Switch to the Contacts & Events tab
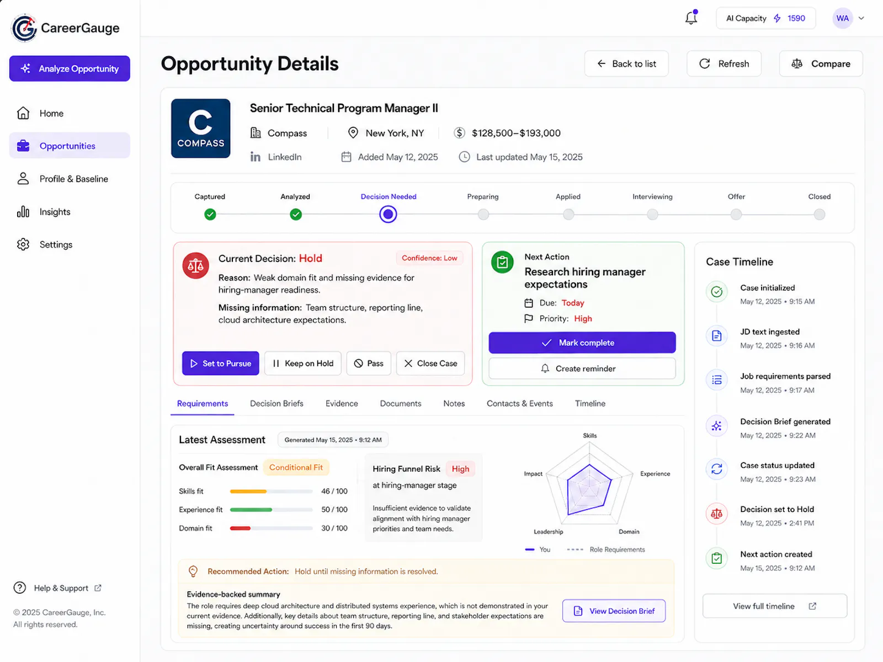Screen dimensions: 883x662 coord(520,404)
